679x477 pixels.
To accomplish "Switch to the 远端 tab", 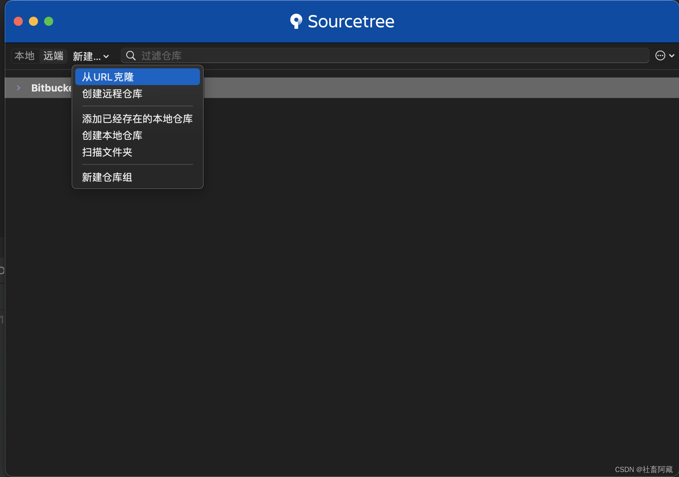I will pyautogui.click(x=54, y=56).
